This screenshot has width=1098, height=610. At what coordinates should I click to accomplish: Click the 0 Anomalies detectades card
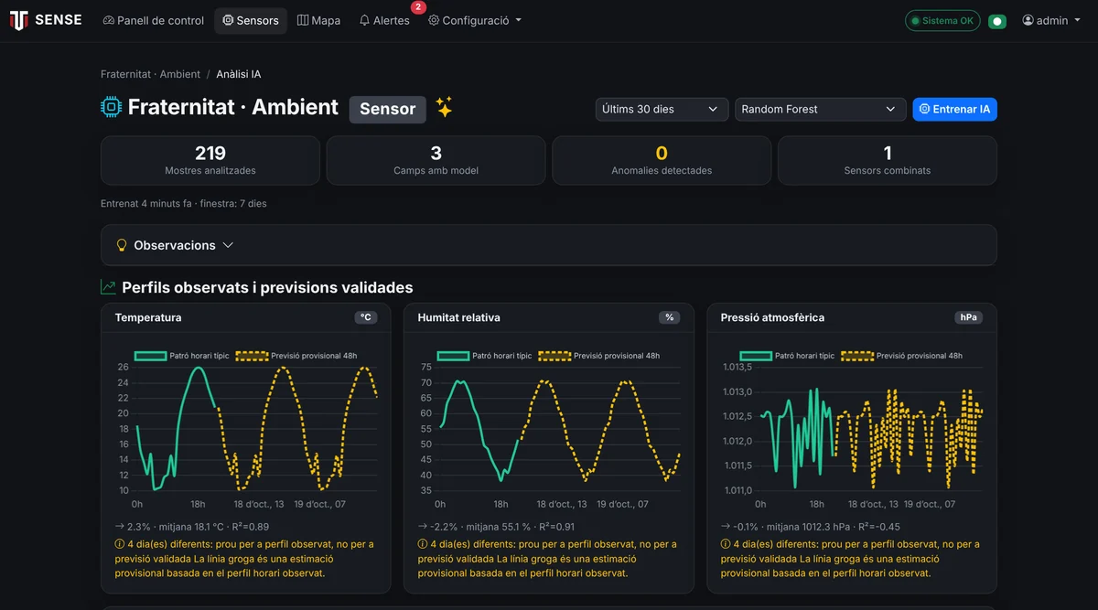coord(662,160)
